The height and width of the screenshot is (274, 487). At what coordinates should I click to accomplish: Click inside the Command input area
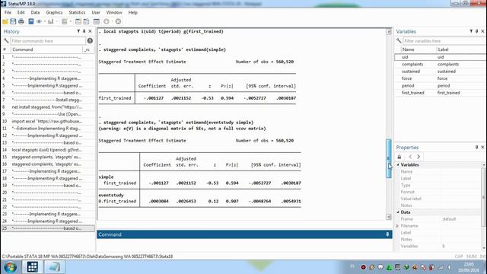tap(244, 245)
